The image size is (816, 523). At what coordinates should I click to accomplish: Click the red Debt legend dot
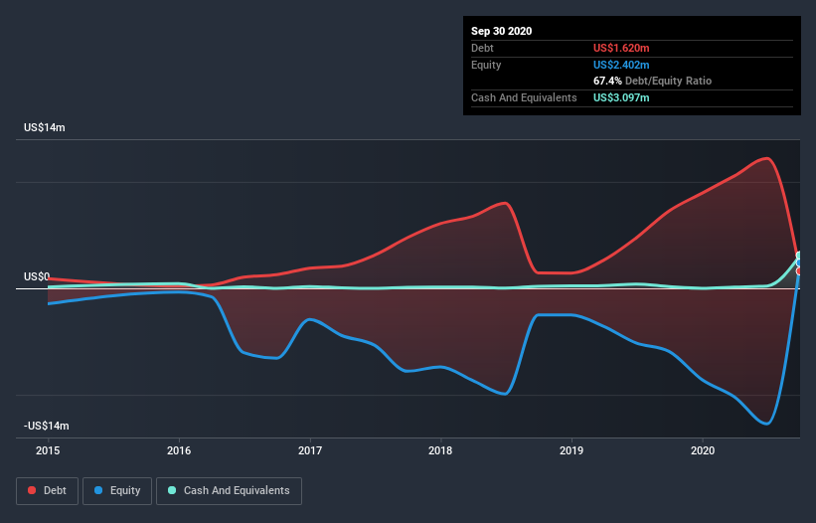point(32,490)
